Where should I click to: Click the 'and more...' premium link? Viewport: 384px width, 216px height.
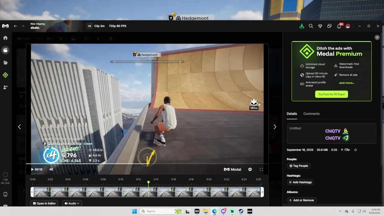(x=347, y=83)
